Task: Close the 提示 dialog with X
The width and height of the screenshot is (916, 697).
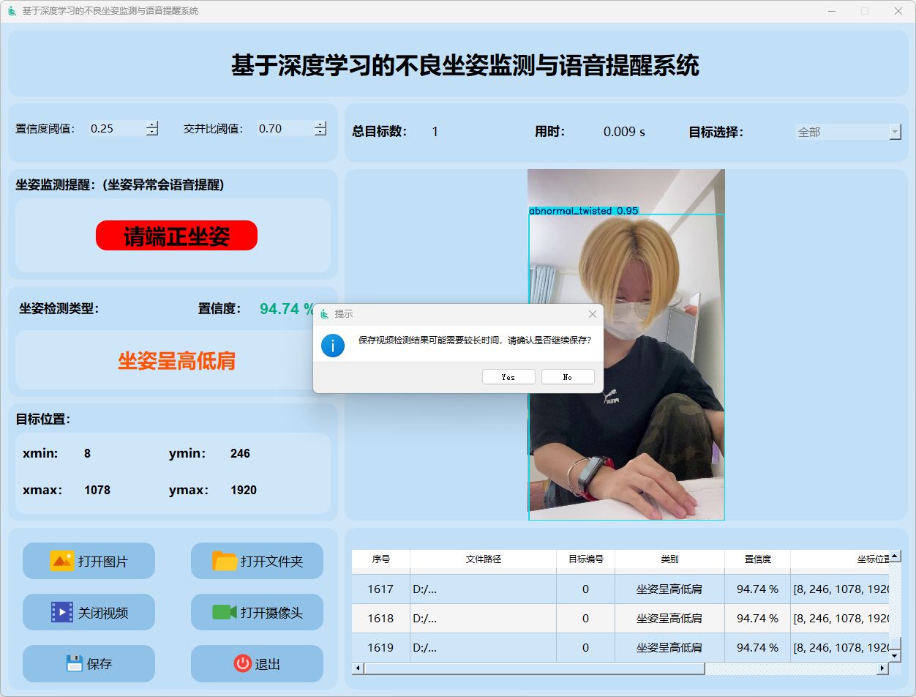Action: (593, 314)
